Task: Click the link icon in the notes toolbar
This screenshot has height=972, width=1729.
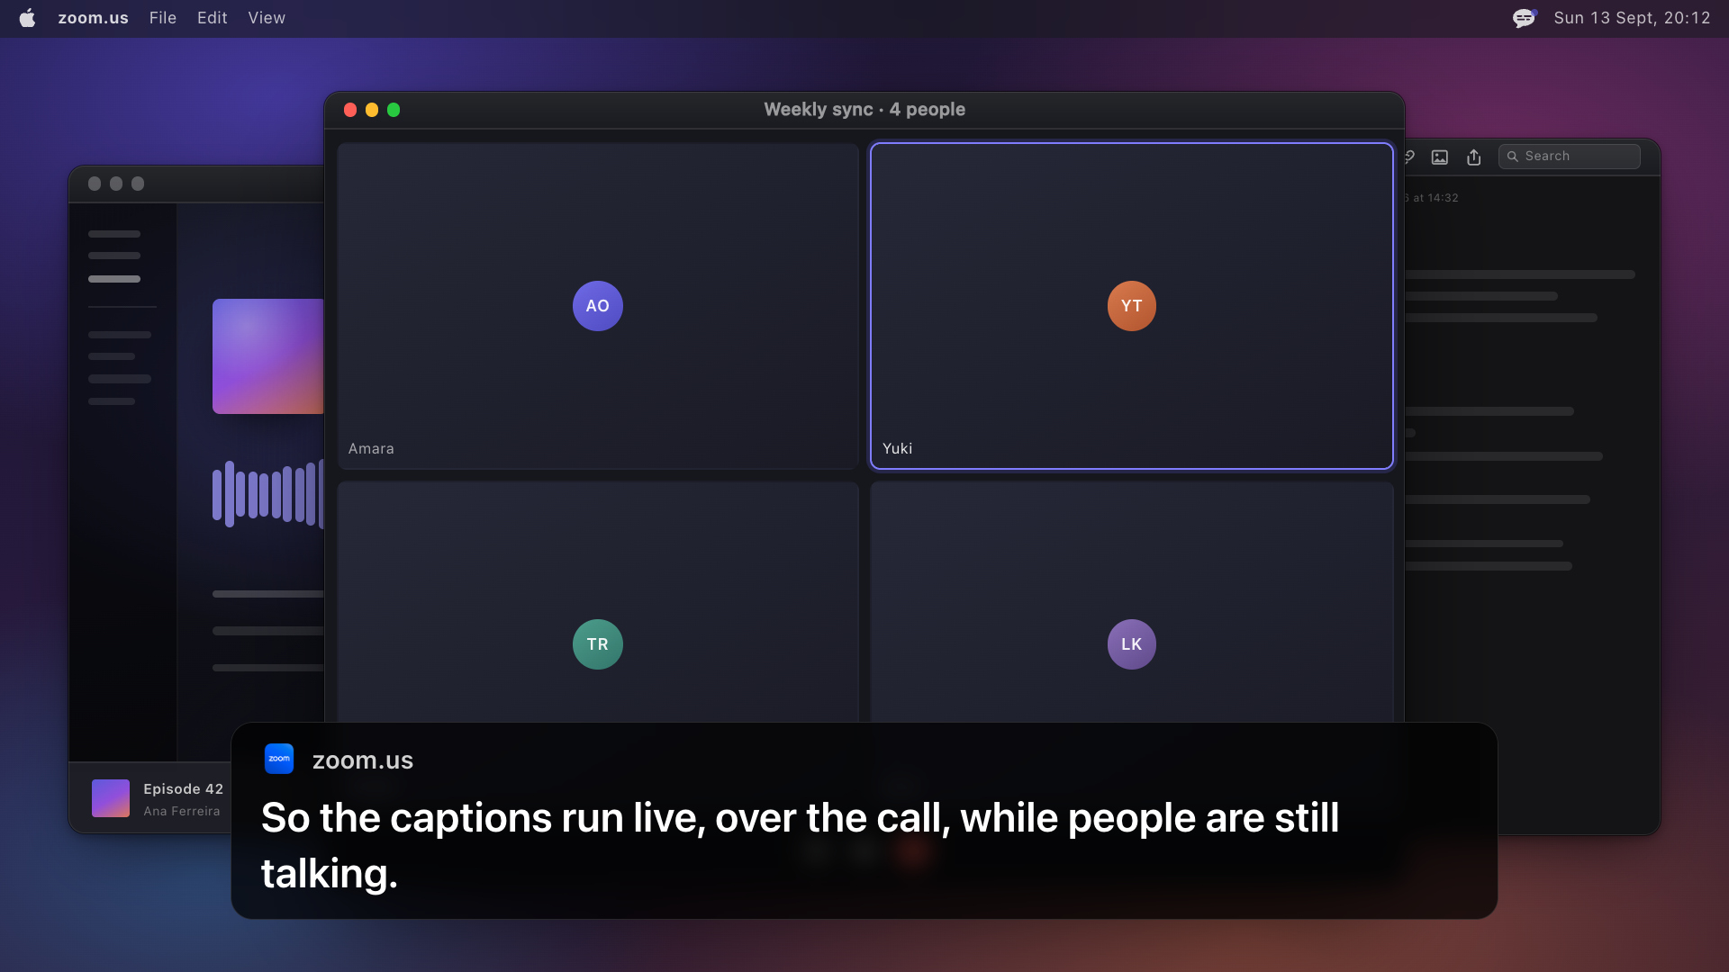Action: pos(1409,157)
